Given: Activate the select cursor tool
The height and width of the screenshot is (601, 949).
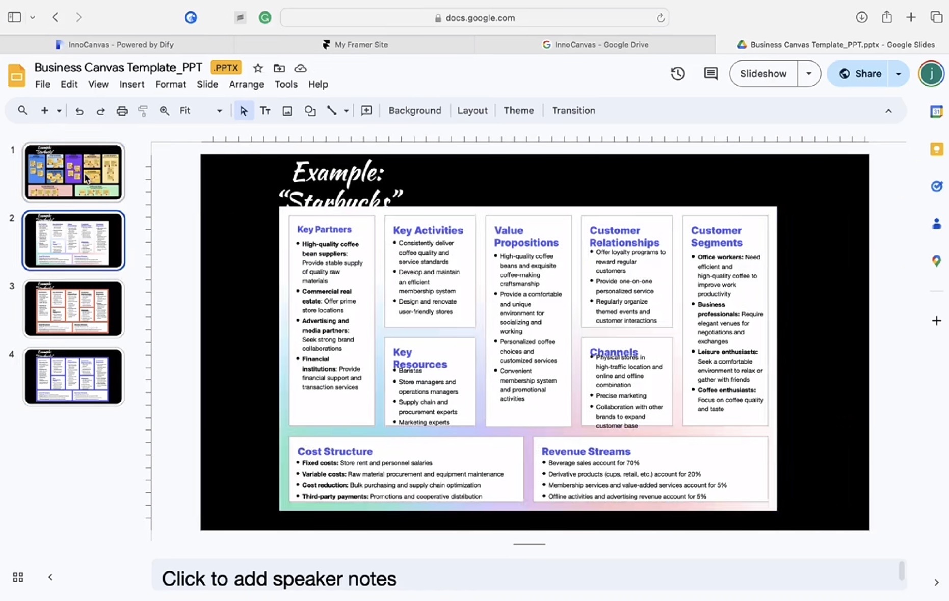Looking at the screenshot, I should [244, 111].
